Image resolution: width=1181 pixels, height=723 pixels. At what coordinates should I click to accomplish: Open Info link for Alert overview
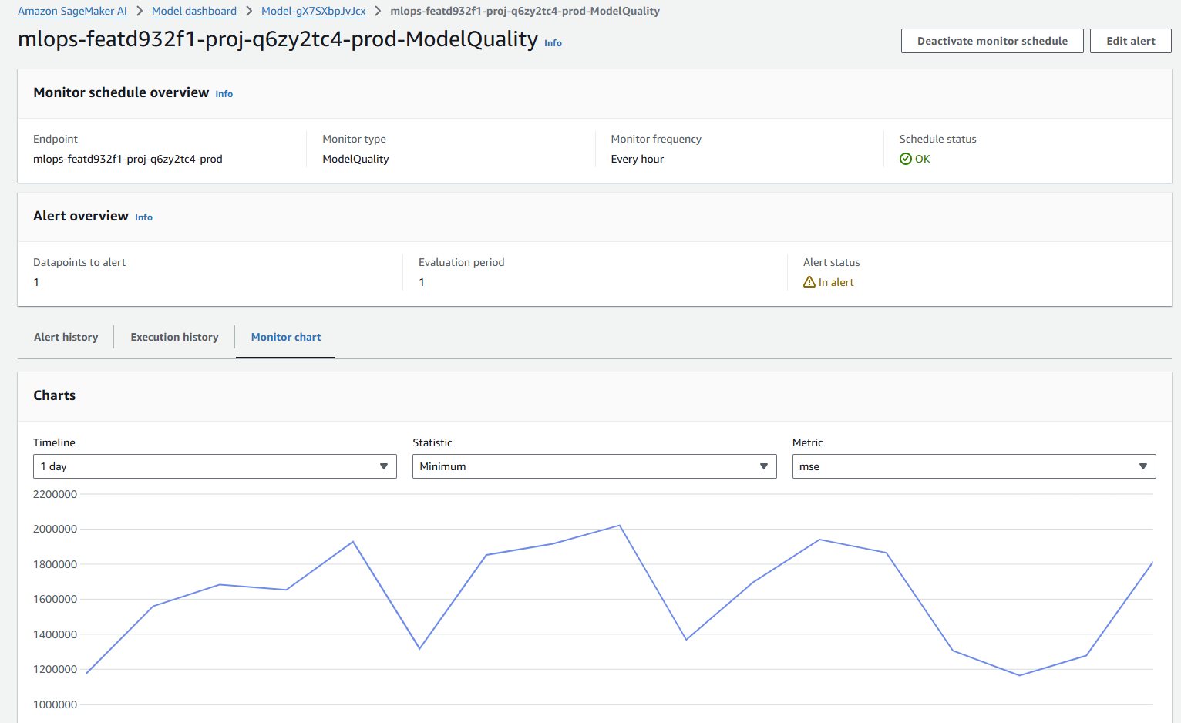[x=143, y=217]
